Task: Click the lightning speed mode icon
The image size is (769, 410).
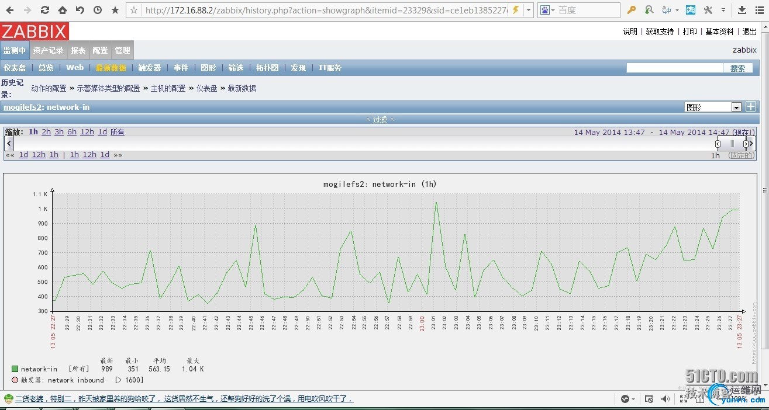Action: (515, 10)
